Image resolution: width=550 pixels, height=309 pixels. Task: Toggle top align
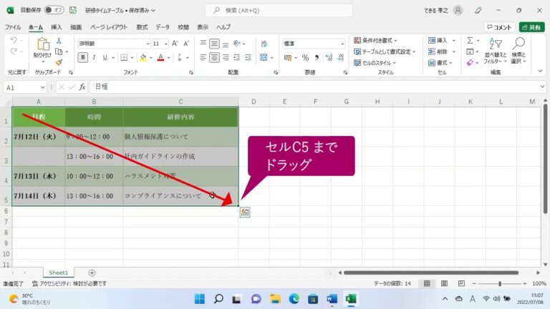click(x=203, y=43)
